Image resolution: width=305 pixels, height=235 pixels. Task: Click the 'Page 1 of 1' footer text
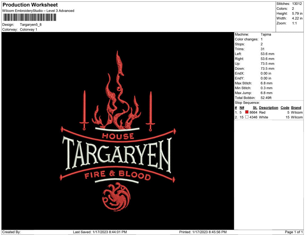click(x=294, y=232)
